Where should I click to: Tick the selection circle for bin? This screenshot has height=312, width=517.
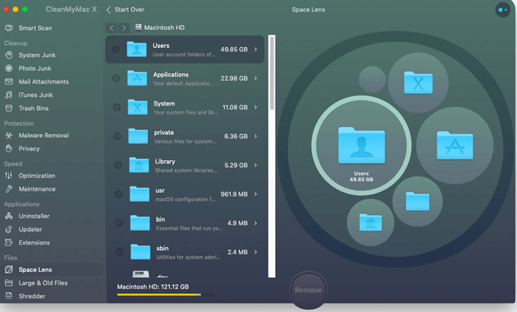tap(119, 223)
